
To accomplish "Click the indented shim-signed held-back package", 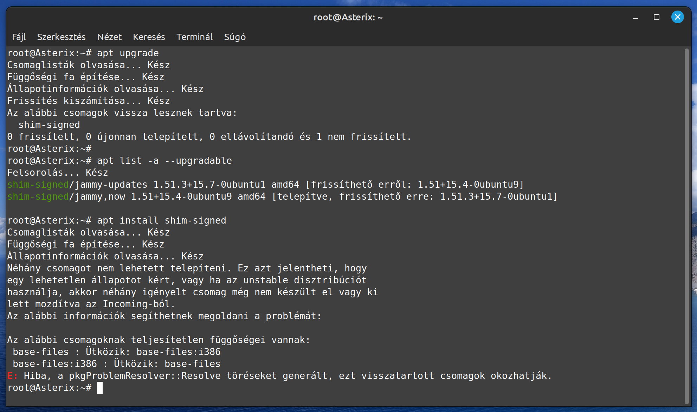I will click(49, 125).
